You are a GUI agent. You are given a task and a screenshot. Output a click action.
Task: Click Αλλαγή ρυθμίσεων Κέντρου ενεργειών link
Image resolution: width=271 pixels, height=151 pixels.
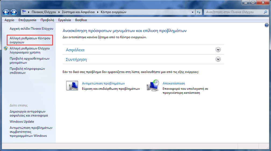tap(30, 40)
